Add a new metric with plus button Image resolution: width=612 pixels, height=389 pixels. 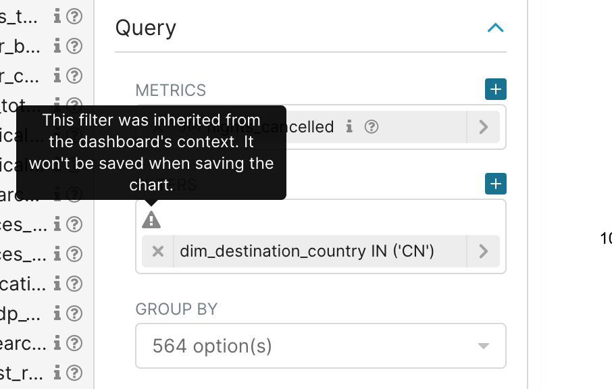point(495,89)
